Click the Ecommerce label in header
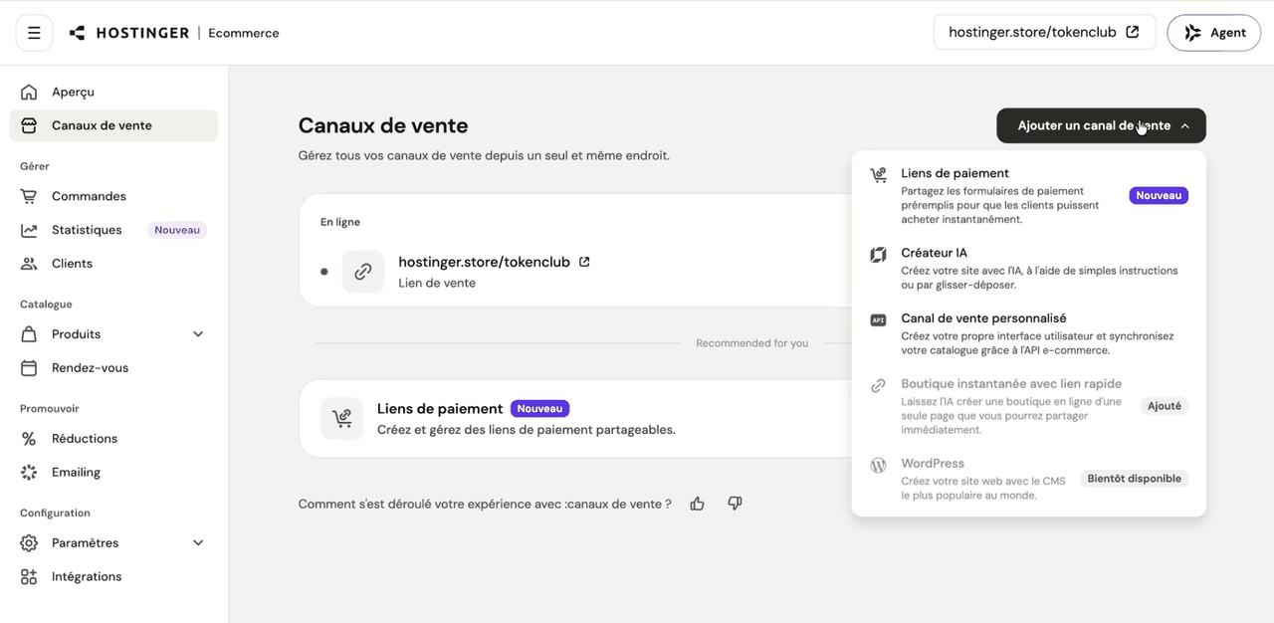 (244, 33)
